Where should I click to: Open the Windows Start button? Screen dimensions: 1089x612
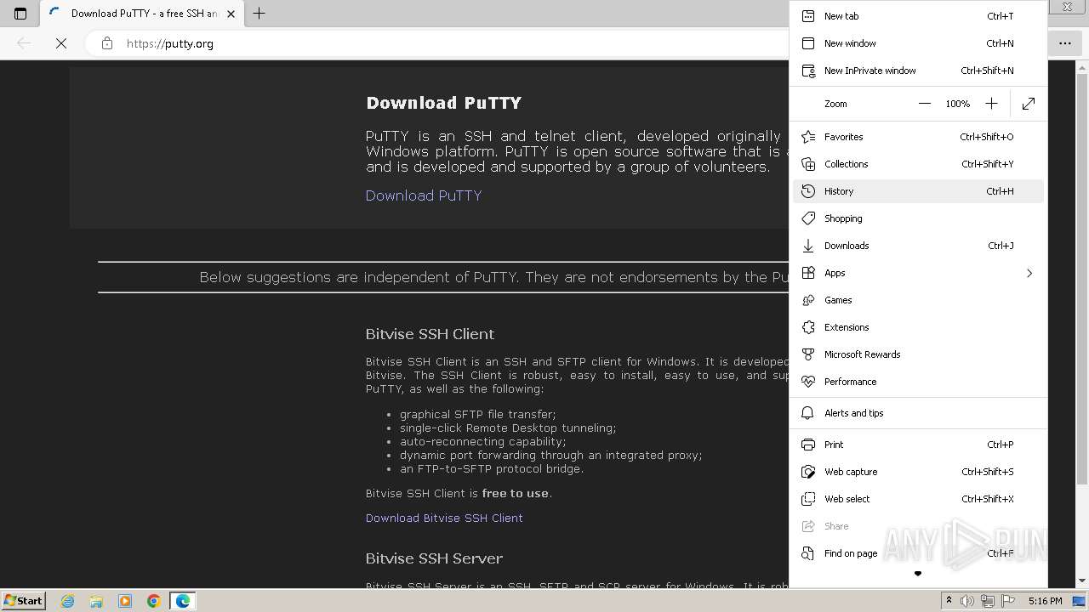pos(24,601)
